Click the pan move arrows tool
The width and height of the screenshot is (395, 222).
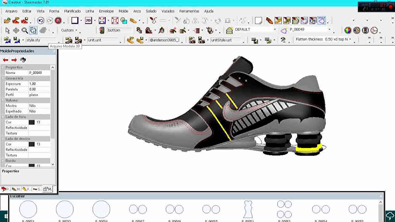[x=16, y=30]
